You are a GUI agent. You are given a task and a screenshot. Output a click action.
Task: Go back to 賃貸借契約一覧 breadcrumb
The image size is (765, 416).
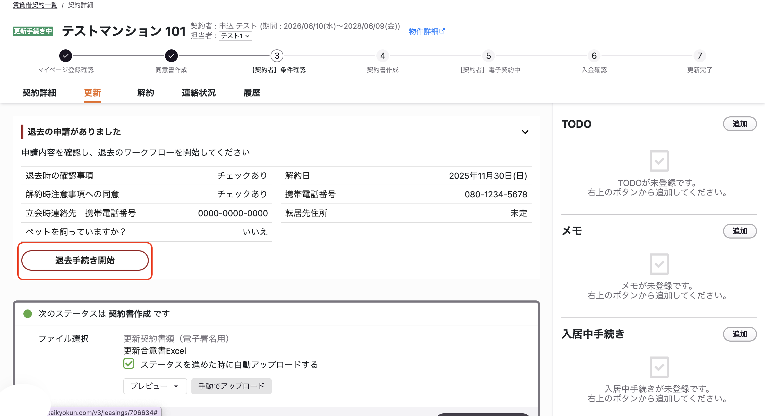35,5
